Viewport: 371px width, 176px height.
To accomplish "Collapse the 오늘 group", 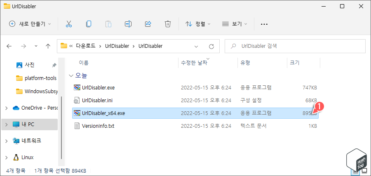I will pyautogui.click(x=71, y=76).
